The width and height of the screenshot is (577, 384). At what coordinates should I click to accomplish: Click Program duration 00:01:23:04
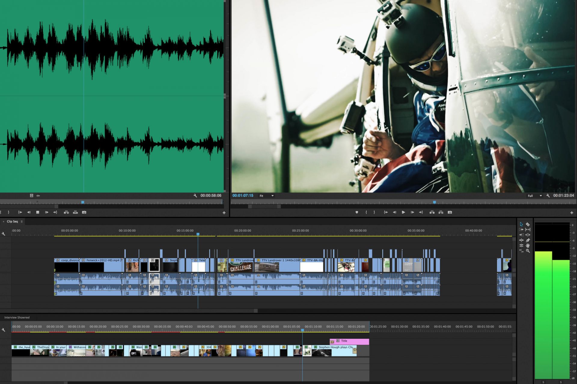tap(563, 196)
